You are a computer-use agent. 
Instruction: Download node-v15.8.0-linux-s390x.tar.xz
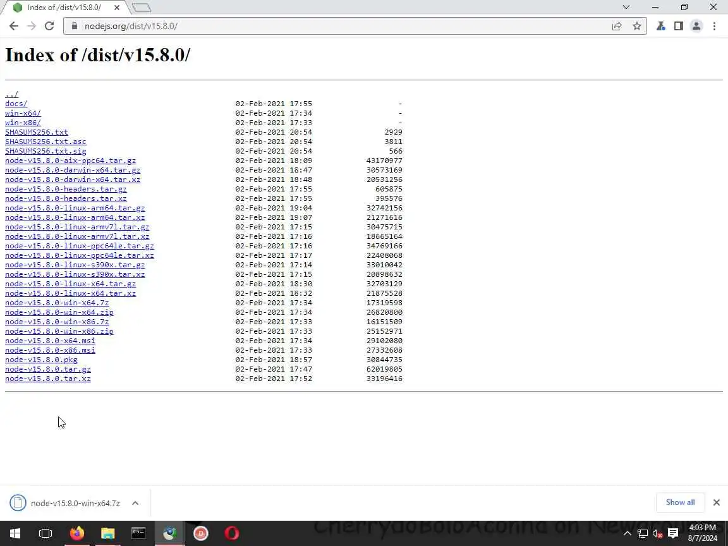tap(75, 274)
